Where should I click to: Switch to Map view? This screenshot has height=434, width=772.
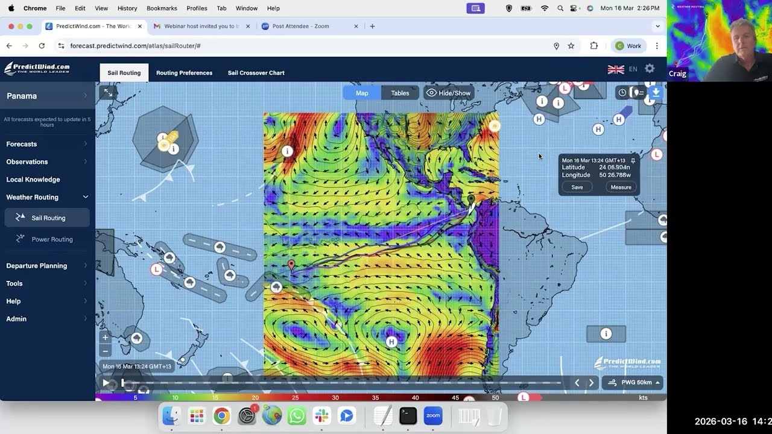[x=362, y=93]
